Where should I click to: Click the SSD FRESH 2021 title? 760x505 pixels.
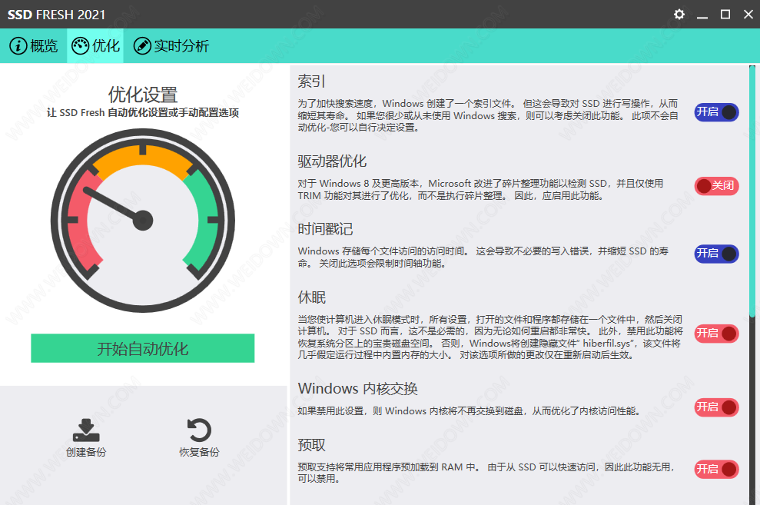tap(56, 15)
